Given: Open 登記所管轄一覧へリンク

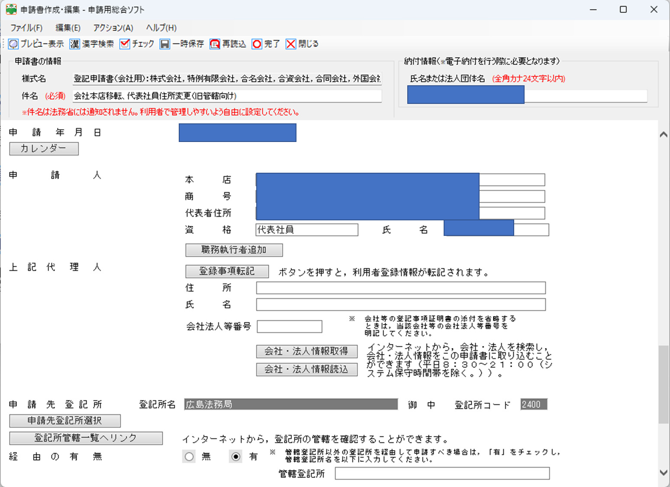Looking at the screenshot, I should pyautogui.click(x=86, y=438).
